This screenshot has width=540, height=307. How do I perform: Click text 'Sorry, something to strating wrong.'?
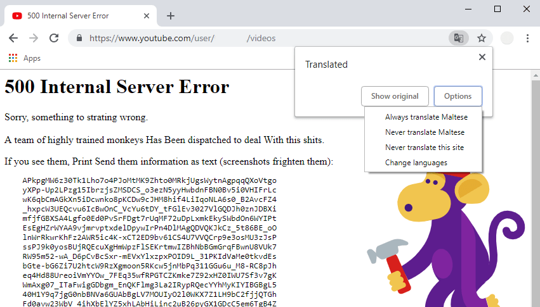76,117
